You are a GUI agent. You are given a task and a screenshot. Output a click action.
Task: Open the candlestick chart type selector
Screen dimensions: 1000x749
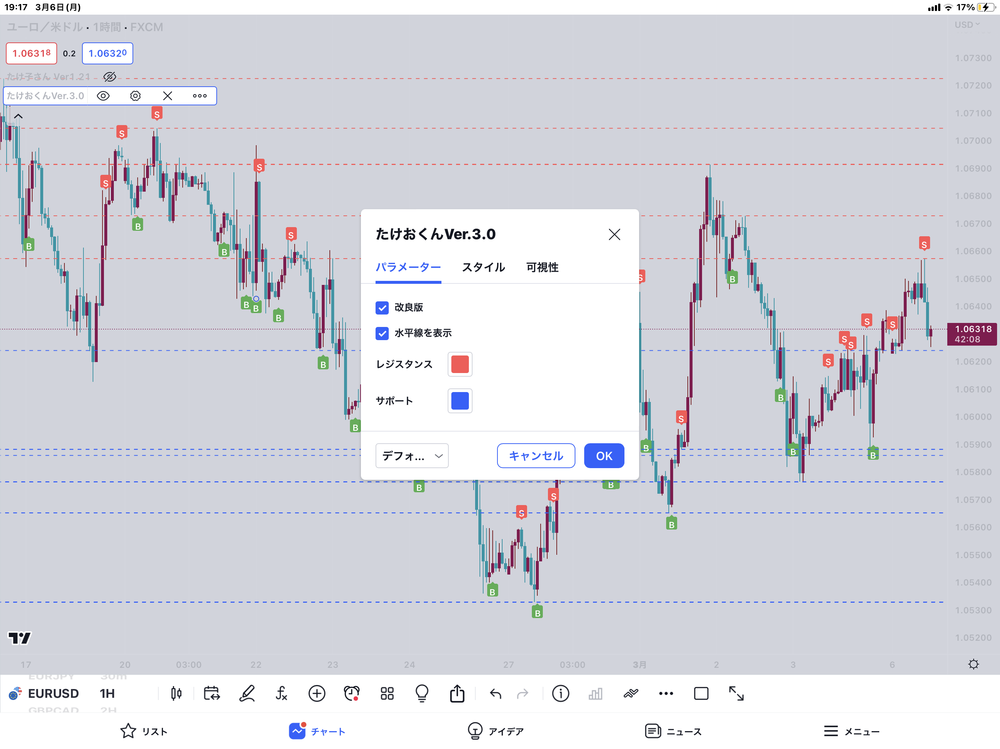(176, 693)
